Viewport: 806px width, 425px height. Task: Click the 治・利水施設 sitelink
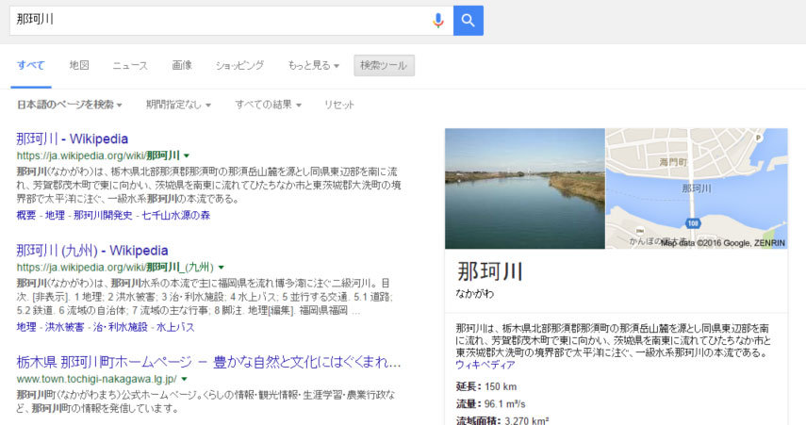click(120, 327)
